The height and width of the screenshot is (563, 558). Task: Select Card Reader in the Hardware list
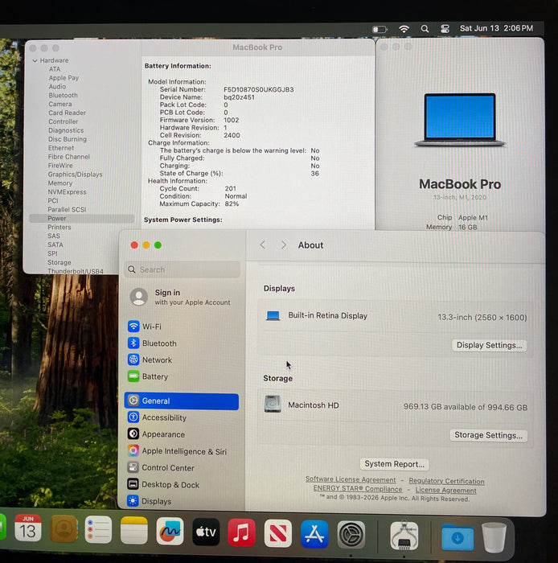point(67,113)
